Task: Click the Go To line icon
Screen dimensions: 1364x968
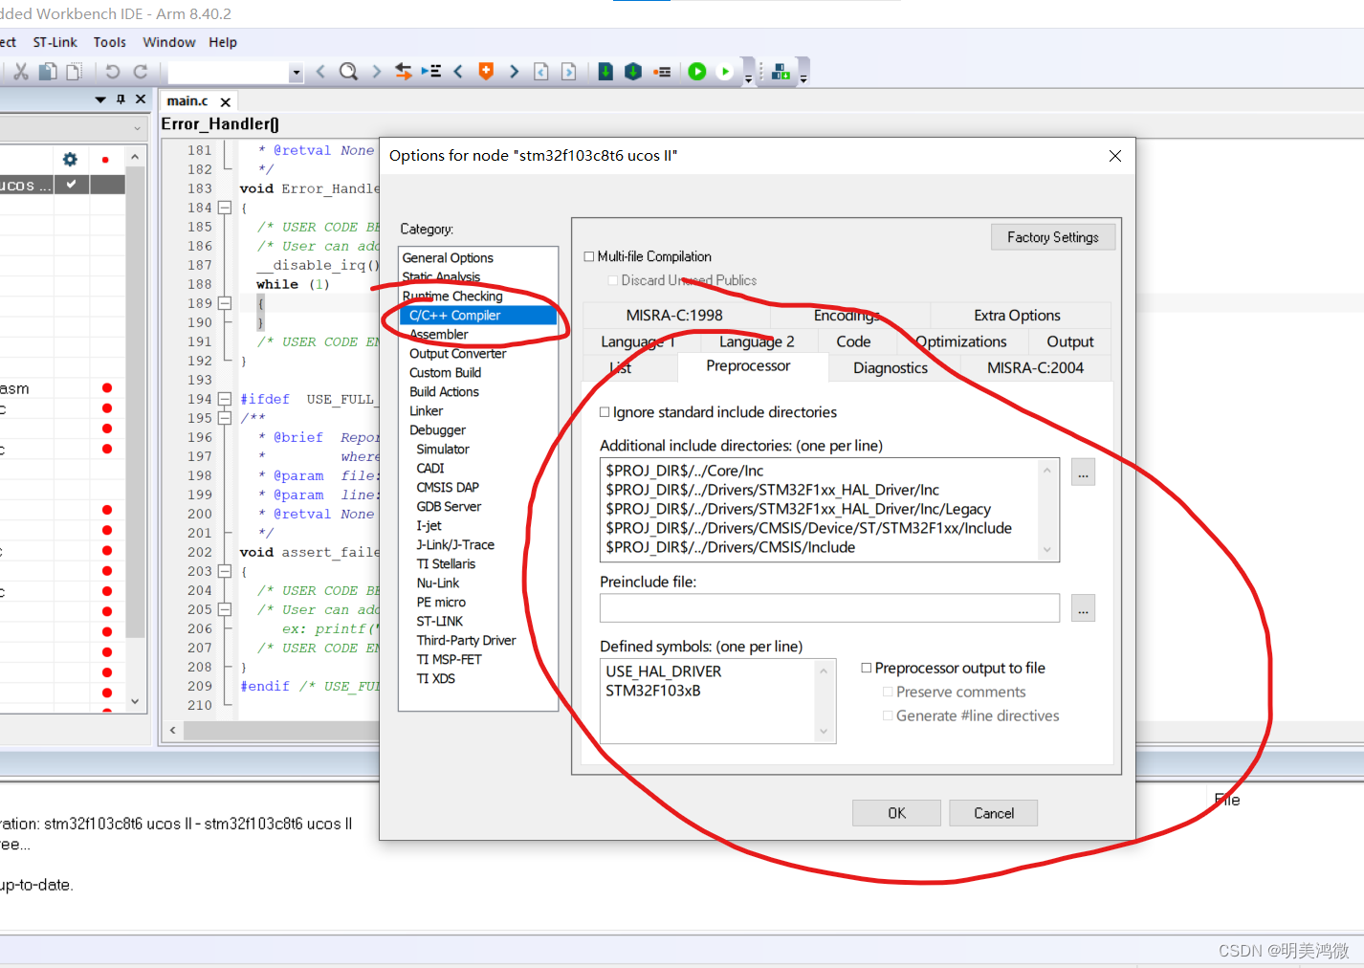Action: [431, 71]
